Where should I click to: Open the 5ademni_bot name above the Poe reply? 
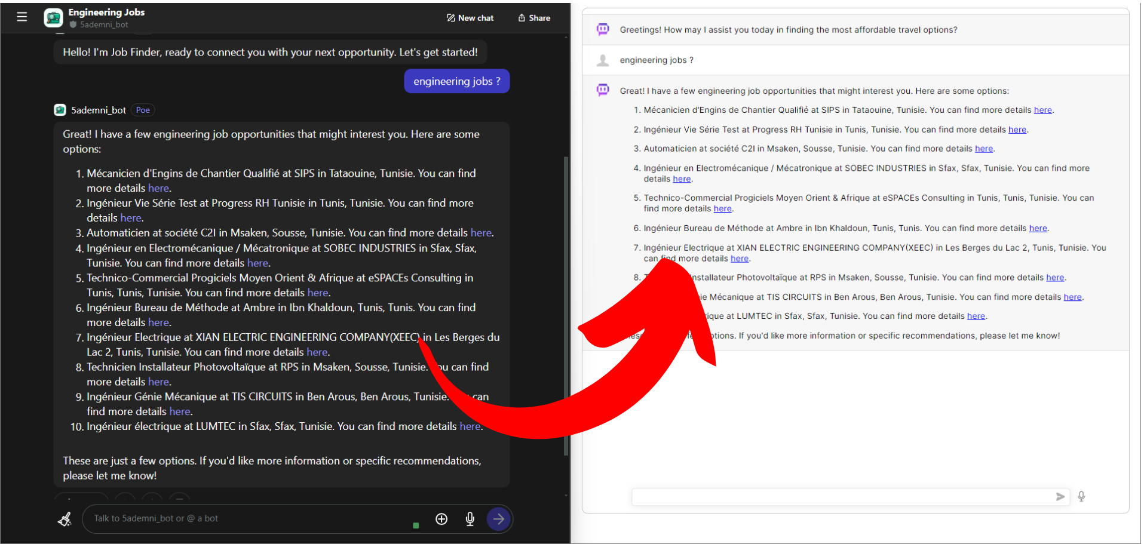[99, 110]
